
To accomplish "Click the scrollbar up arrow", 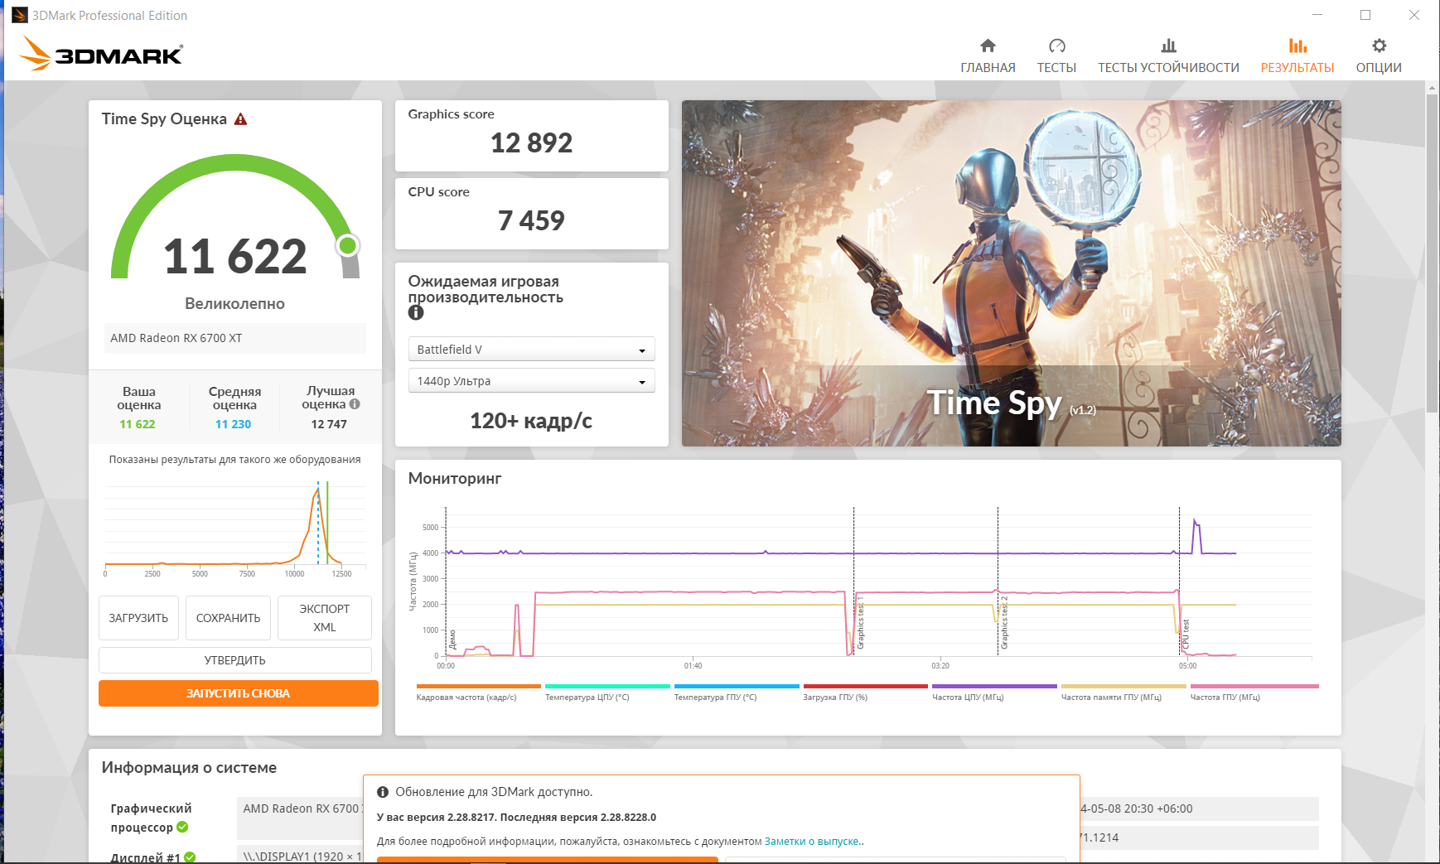I will [x=1432, y=87].
